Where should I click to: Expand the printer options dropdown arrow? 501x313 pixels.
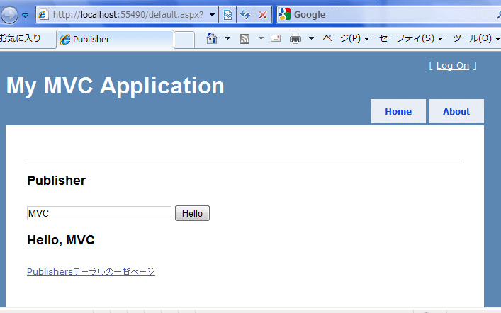click(312, 39)
